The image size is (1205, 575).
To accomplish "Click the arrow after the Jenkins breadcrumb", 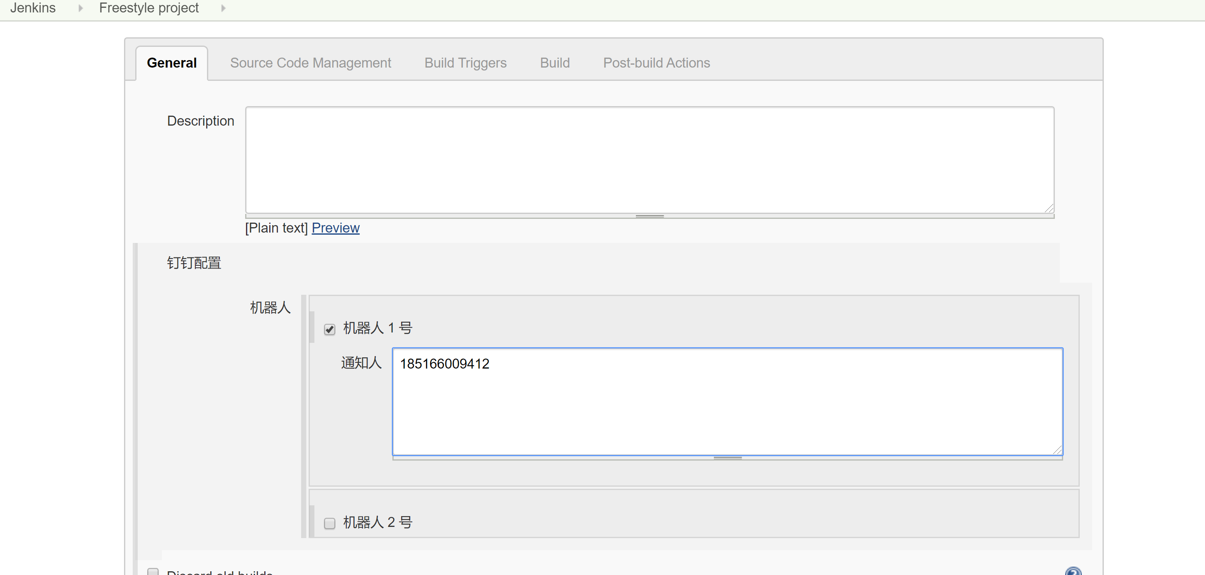I will coord(80,8).
